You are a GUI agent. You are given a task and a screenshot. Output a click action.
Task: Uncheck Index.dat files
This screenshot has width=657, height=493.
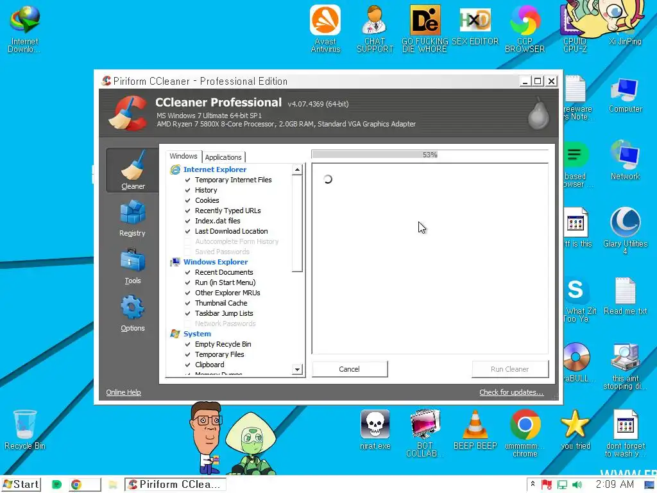tap(188, 221)
